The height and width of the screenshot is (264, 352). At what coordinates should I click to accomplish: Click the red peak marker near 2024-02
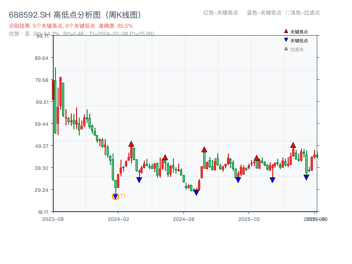[x=131, y=143]
